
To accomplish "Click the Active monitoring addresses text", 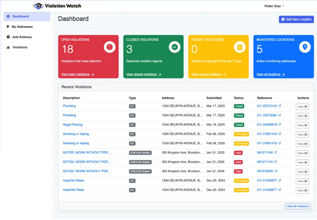I will (276, 61).
